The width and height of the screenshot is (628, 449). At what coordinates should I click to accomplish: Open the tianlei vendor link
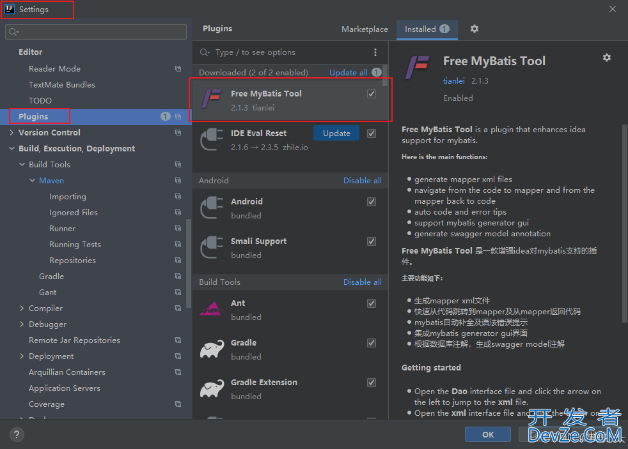point(454,81)
